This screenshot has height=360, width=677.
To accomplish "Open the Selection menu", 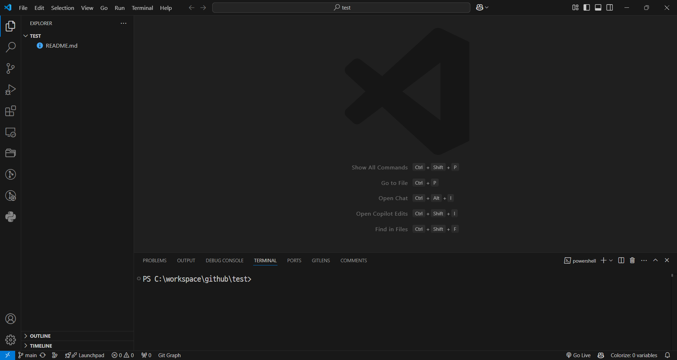I will pos(62,8).
